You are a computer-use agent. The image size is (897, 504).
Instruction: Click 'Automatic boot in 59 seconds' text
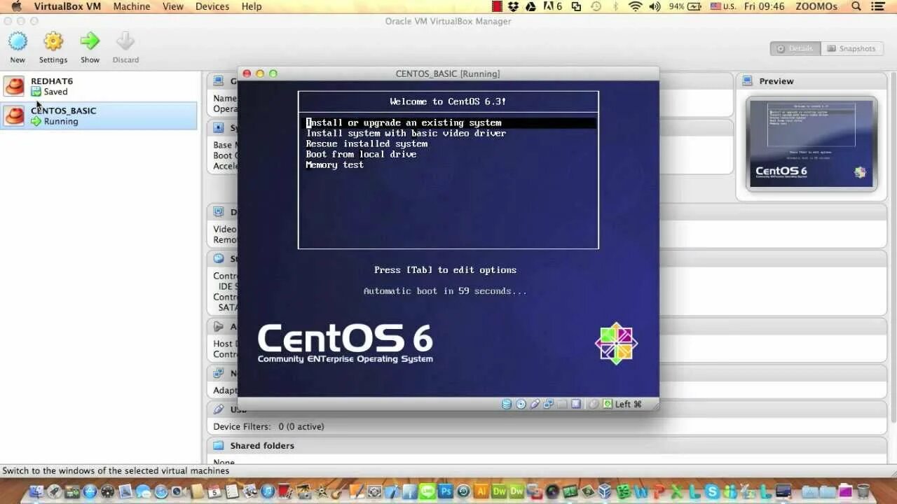(x=445, y=290)
